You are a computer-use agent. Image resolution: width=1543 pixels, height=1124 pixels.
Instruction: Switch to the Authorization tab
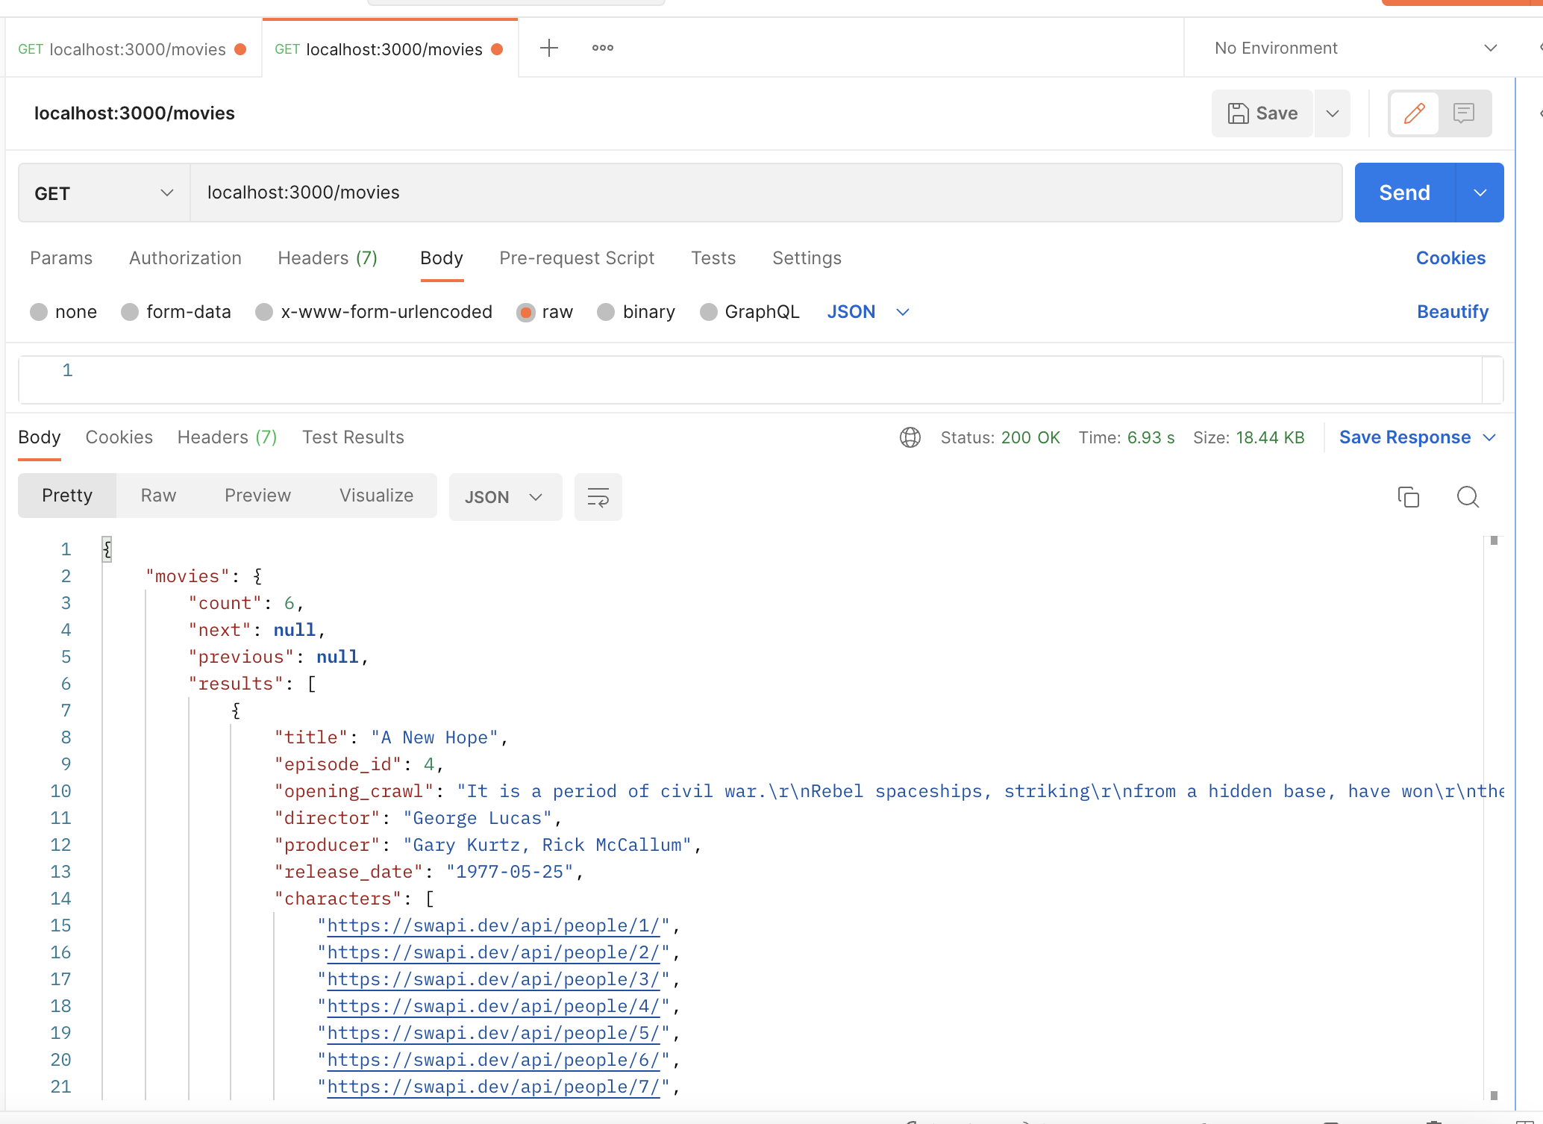[x=185, y=258]
